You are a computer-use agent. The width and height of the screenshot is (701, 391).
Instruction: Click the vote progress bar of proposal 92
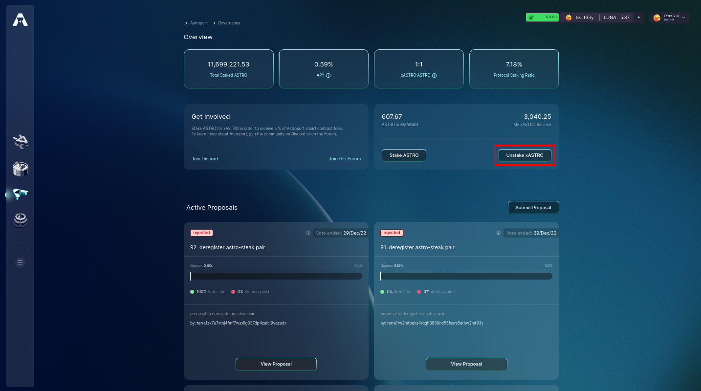pos(276,276)
